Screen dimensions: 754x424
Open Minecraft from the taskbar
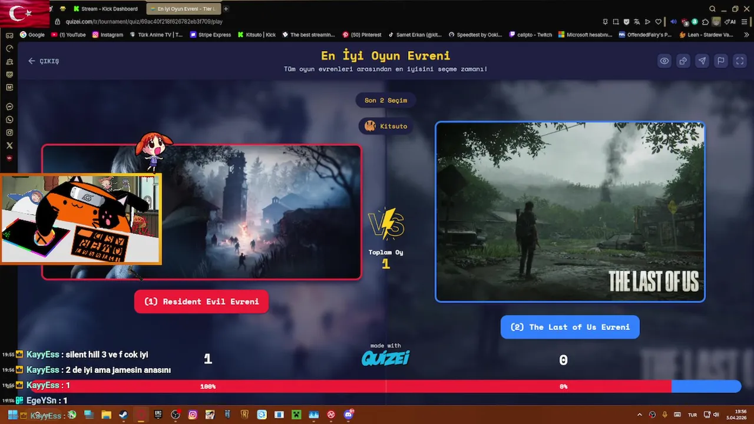click(296, 415)
